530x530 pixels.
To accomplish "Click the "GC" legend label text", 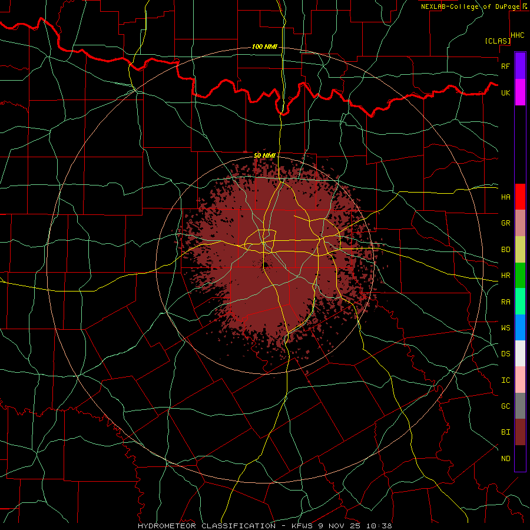I will pyautogui.click(x=505, y=406).
